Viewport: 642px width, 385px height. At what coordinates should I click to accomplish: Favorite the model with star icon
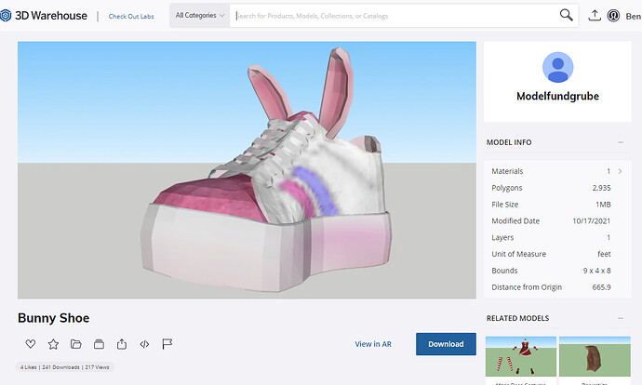point(53,344)
